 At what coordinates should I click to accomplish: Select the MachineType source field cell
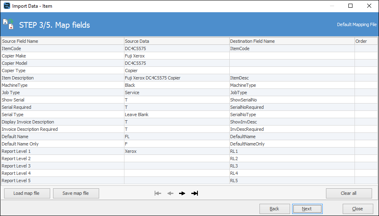tap(62, 85)
